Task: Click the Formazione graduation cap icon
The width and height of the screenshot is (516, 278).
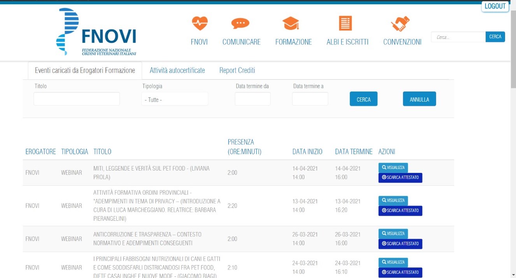Action: point(291,24)
